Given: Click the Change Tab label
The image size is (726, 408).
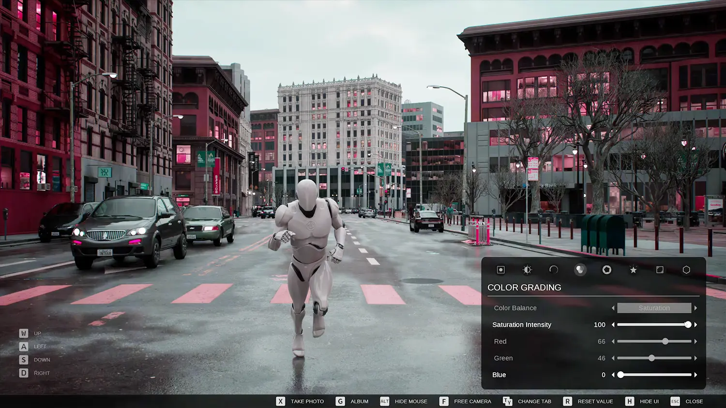Looking at the screenshot, I should point(534,401).
